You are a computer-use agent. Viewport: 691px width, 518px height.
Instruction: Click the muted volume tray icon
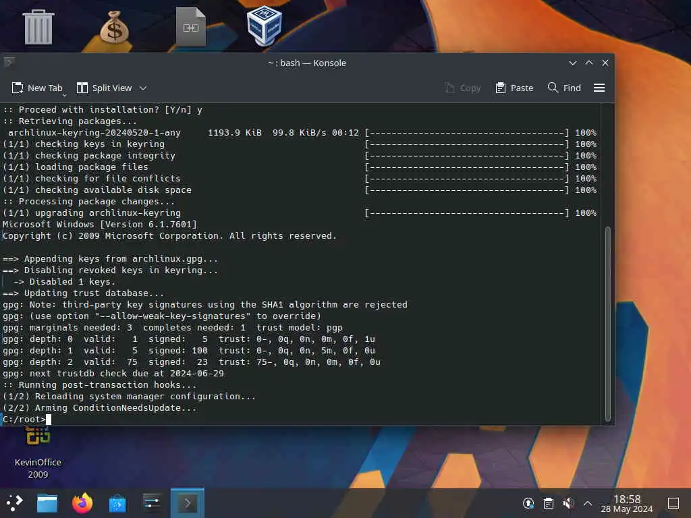(568, 503)
